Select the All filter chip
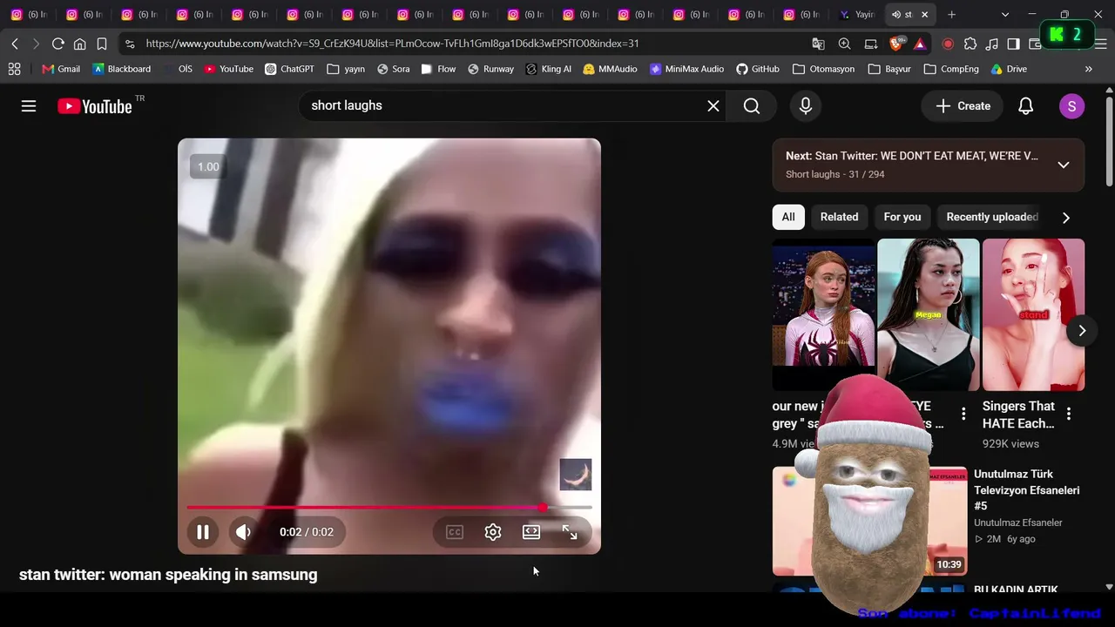The height and width of the screenshot is (627, 1115). click(x=788, y=217)
